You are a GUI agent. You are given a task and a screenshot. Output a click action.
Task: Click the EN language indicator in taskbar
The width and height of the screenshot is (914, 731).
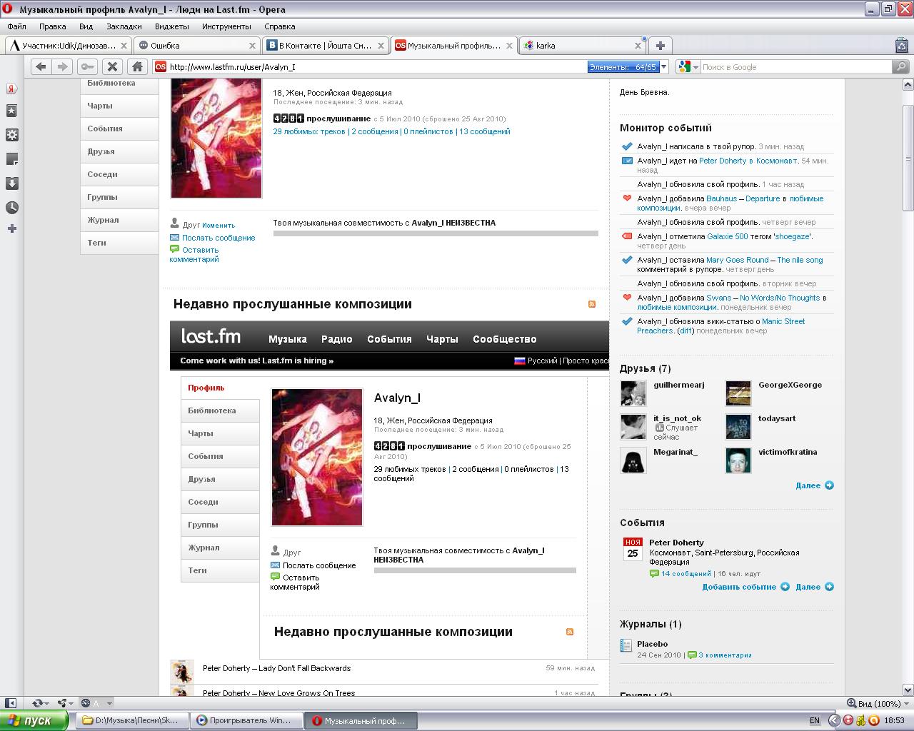(815, 720)
